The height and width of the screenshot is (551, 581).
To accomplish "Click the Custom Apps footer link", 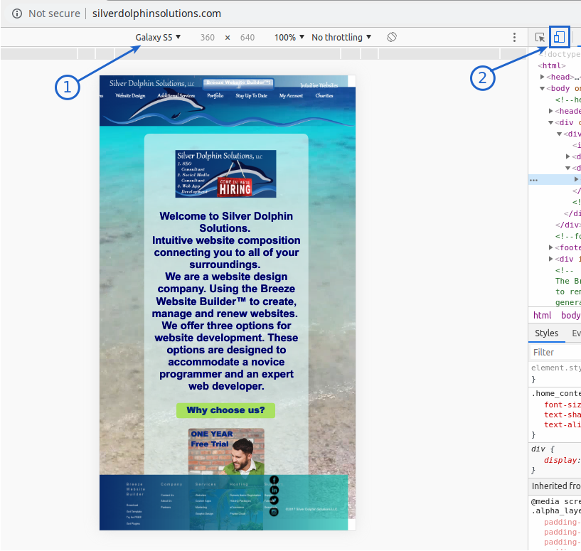I will [203, 501].
